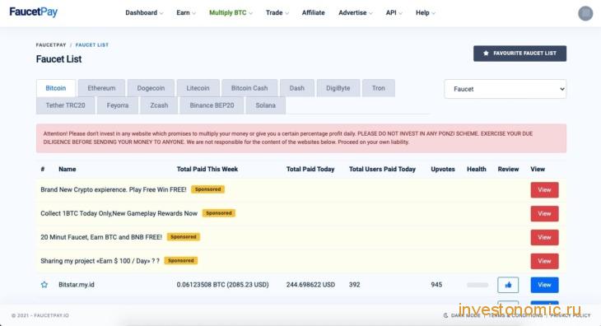Click the Review column header
This screenshot has height=326, width=601.
point(508,169)
